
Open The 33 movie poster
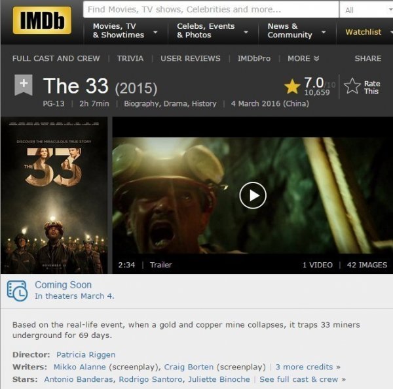tap(54, 195)
